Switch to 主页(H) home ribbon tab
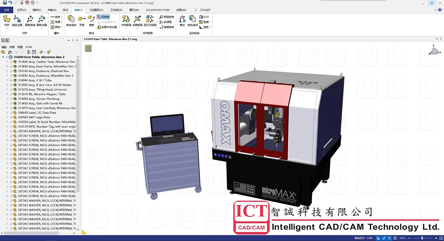The image size is (444, 241). 21,10
